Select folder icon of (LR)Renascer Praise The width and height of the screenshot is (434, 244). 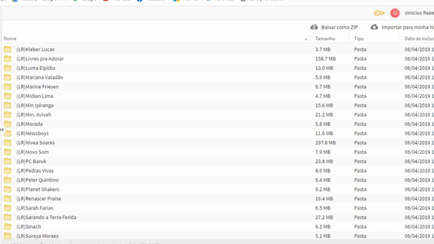coord(7,199)
